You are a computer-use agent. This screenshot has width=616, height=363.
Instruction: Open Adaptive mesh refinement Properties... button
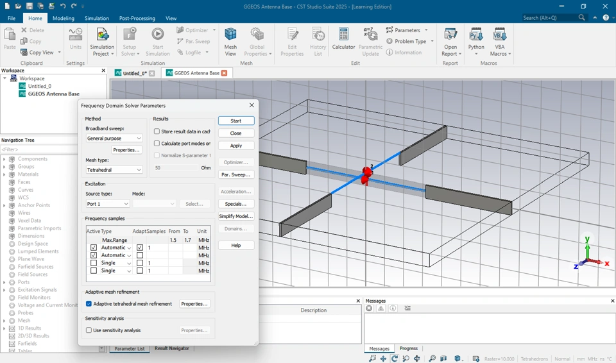(x=194, y=304)
